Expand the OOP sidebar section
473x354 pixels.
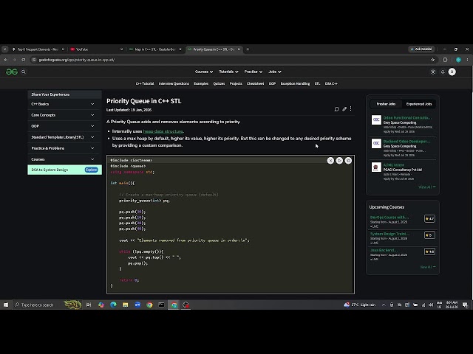63,126
